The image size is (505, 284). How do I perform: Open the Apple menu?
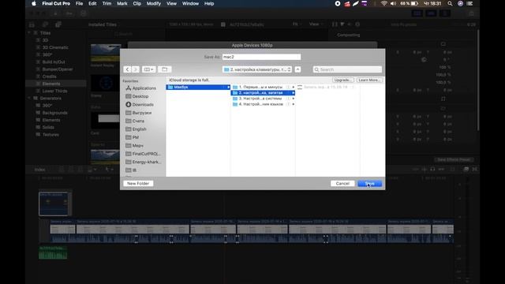pyautogui.click(x=34, y=3)
